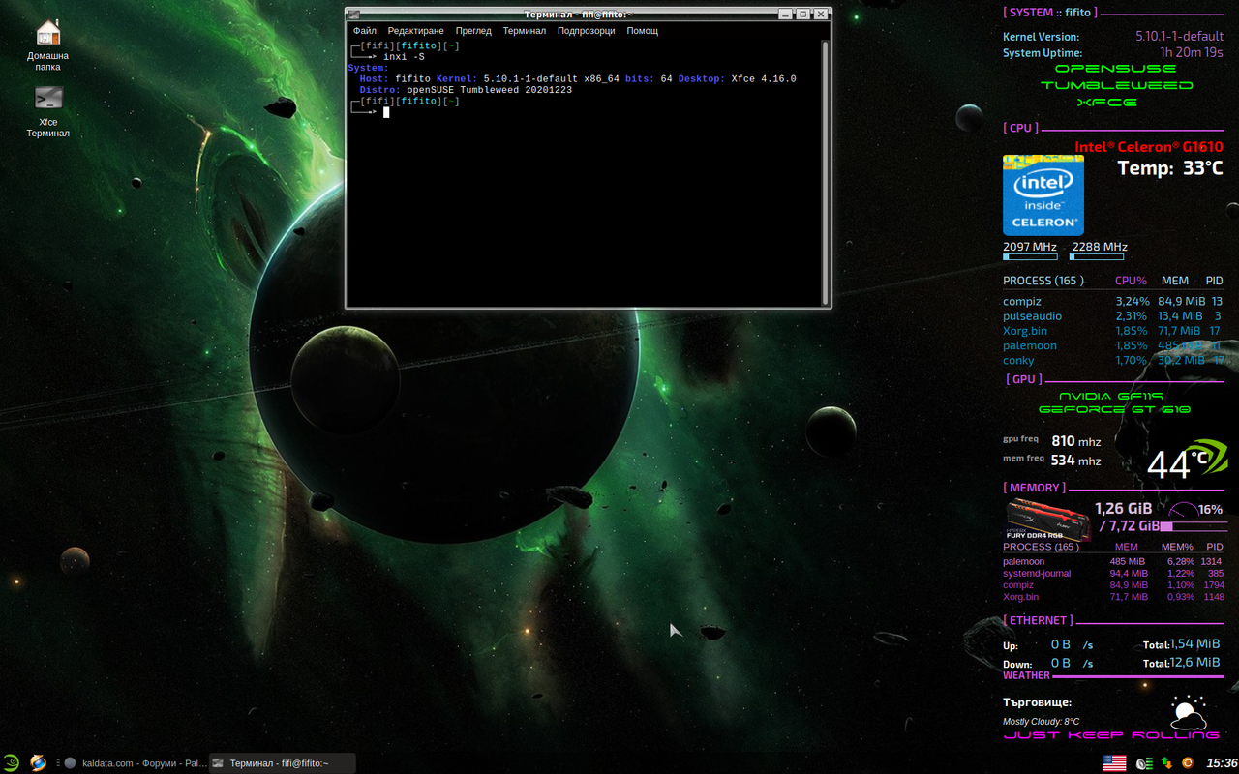Click the 2288 MHz core frequency bar
Image resolution: width=1239 pixels, height=774 pixels.
1097,257
